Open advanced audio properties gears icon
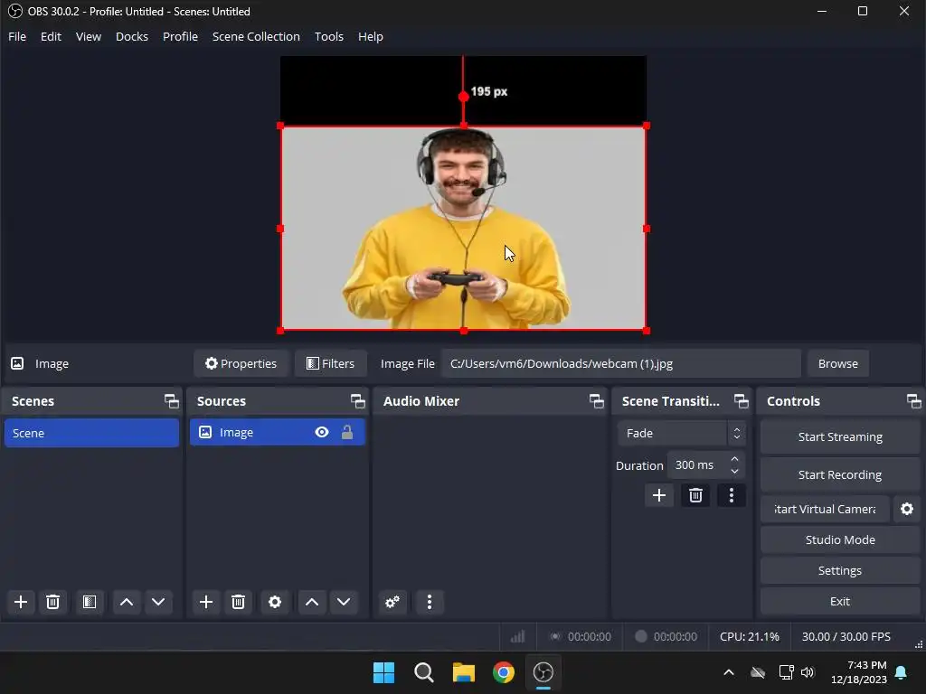Viewport: 926px width, 694px height. tap(392, 602)
